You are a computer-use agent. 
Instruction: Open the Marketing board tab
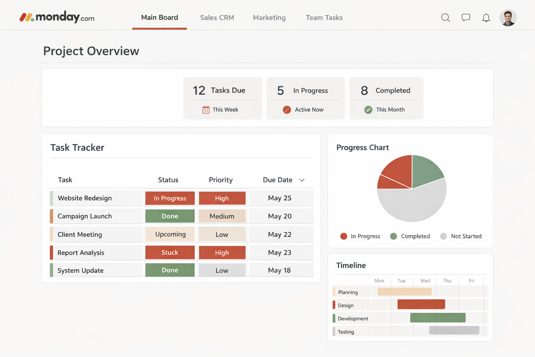tap(269, 17)
